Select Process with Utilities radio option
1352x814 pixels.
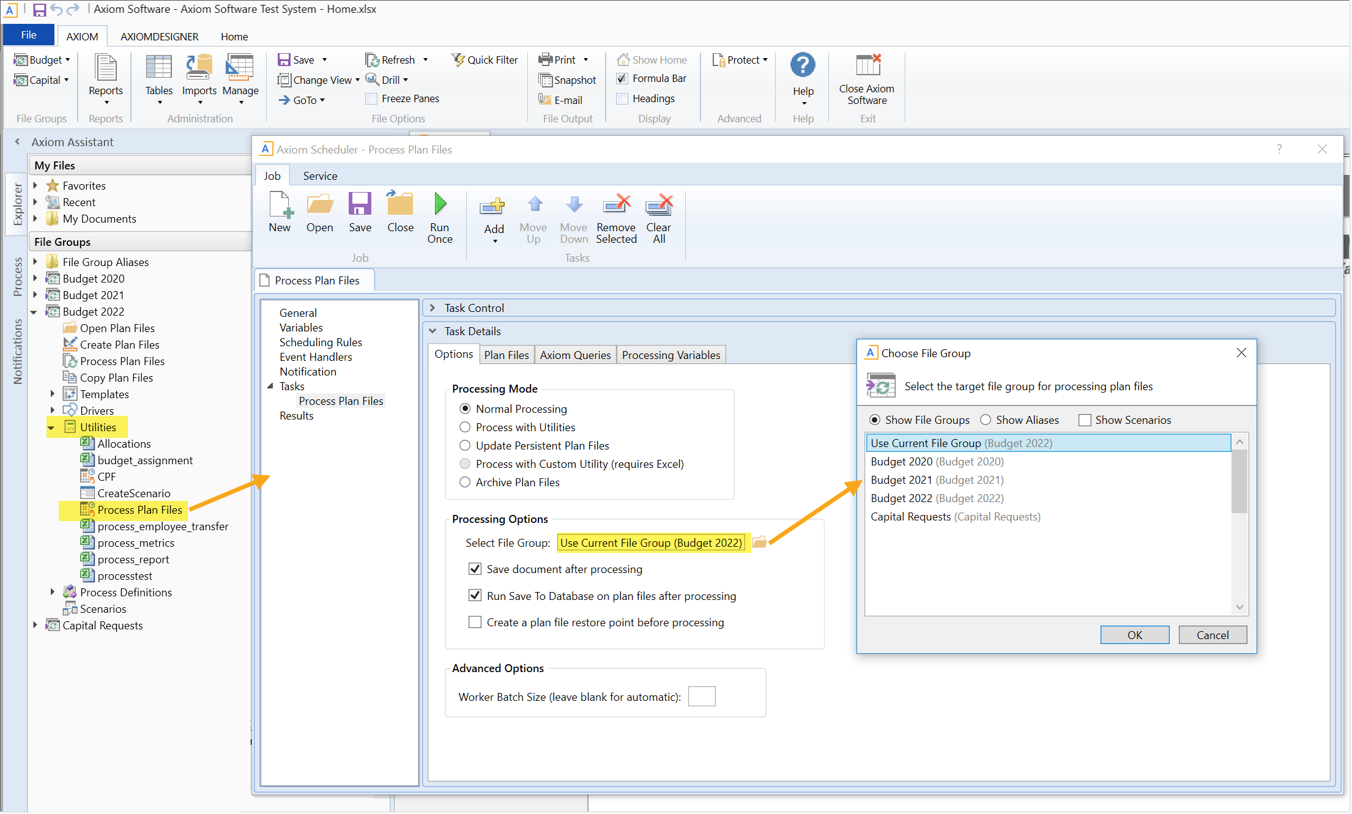(x=466, y=427)
